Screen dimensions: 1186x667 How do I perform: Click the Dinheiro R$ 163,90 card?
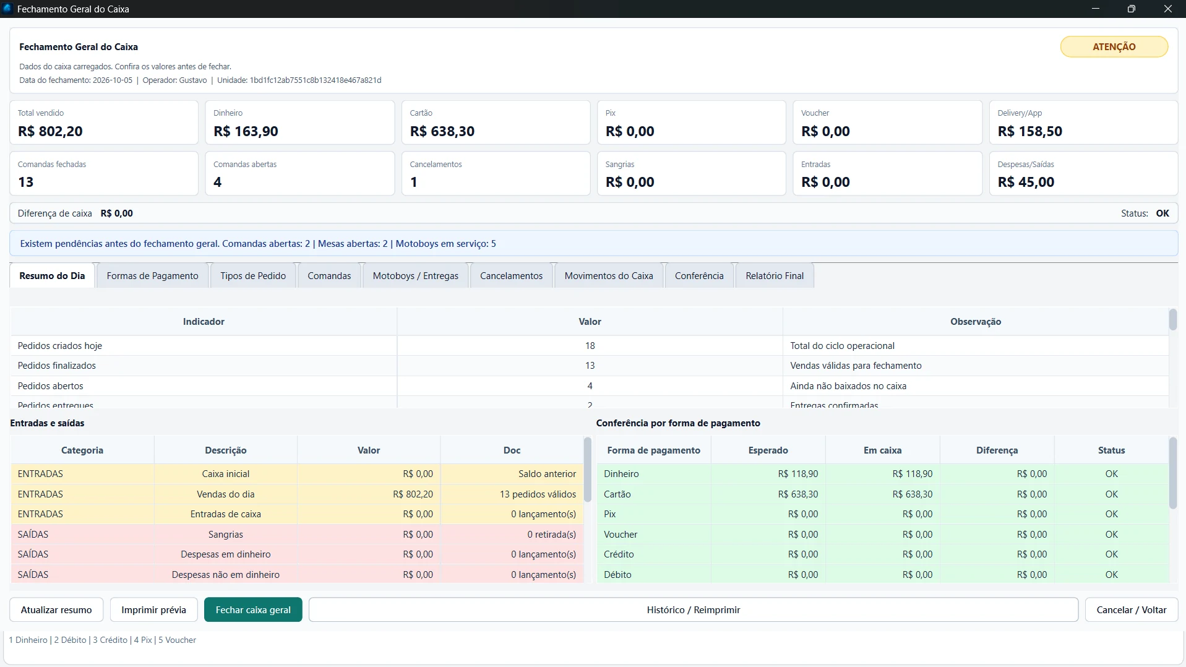299,123
